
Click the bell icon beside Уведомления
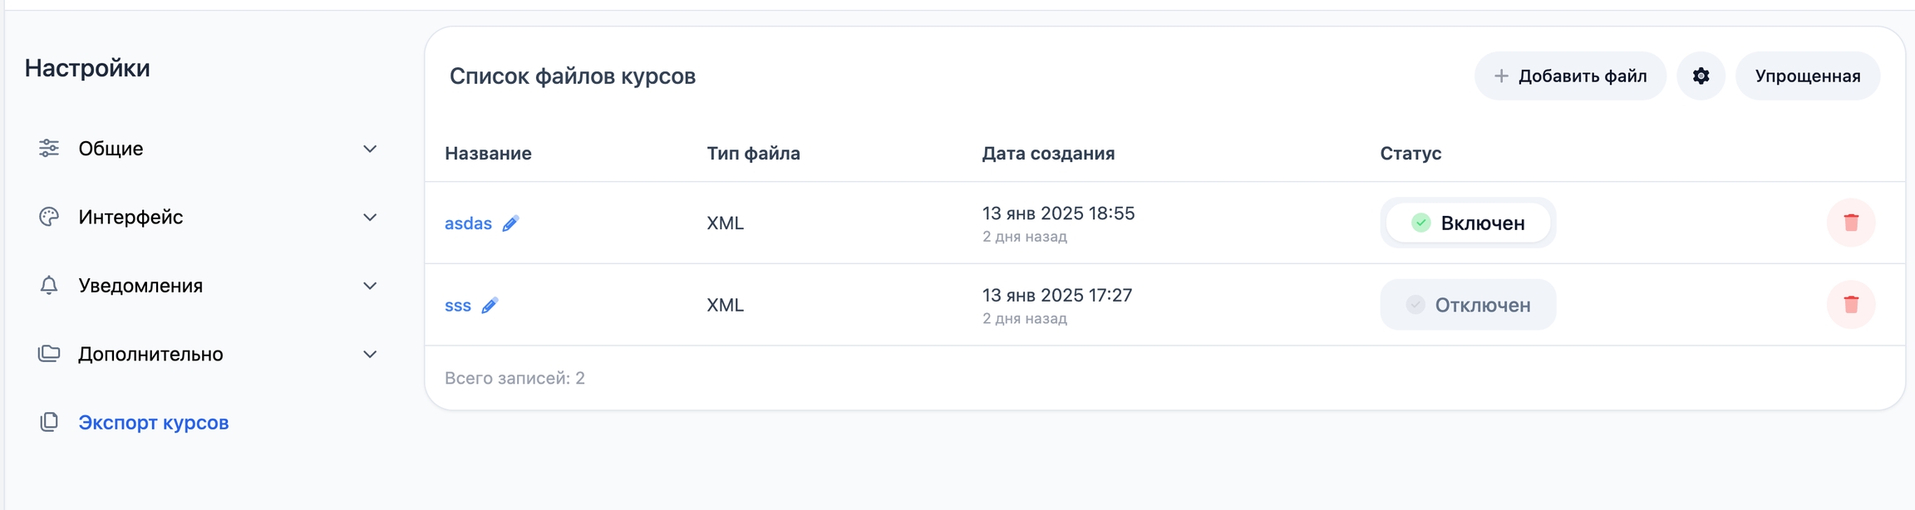pyautogui.click(x=49, y=286)
